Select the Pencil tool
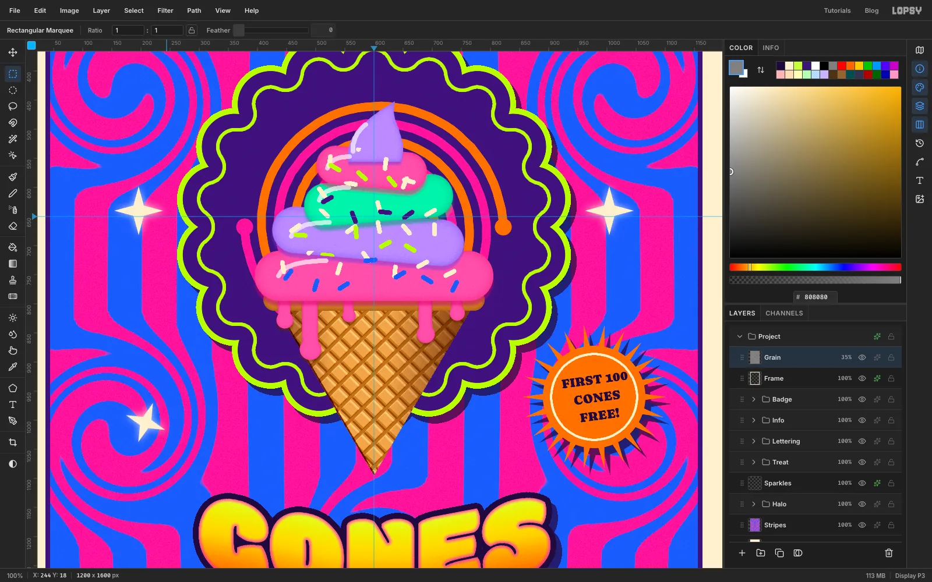This screenshot has width=932, height=582. [13, 193]
